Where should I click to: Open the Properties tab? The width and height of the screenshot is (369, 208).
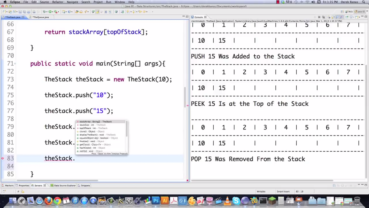22,185
